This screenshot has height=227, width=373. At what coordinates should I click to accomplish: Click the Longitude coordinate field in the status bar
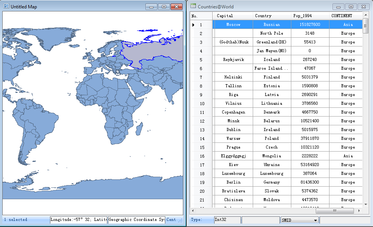pyautogui.click(x=78, y=220)
